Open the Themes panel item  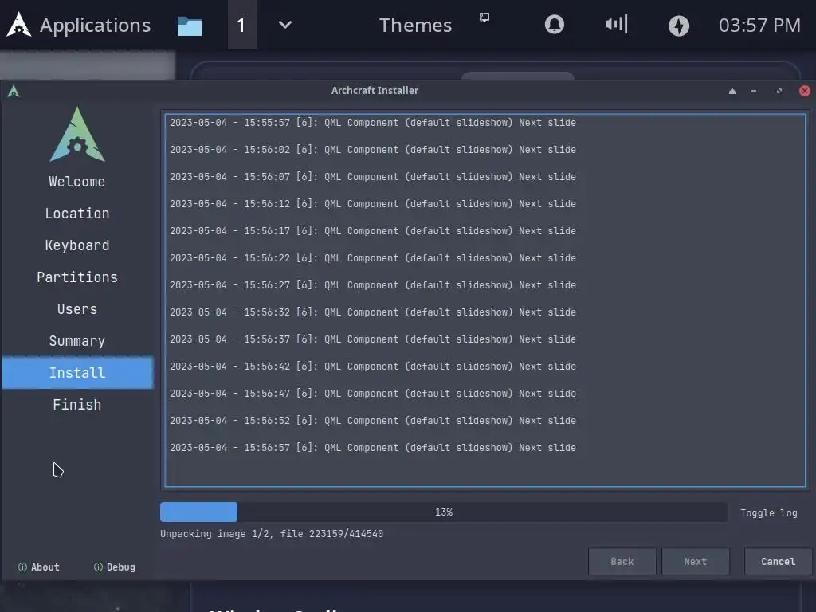[x=415, y=25]
